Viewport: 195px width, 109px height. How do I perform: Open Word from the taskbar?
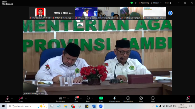point(94,106)
